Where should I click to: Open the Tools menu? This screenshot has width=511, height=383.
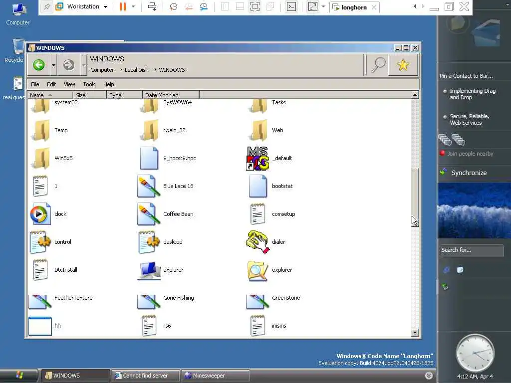coord(89,84)
